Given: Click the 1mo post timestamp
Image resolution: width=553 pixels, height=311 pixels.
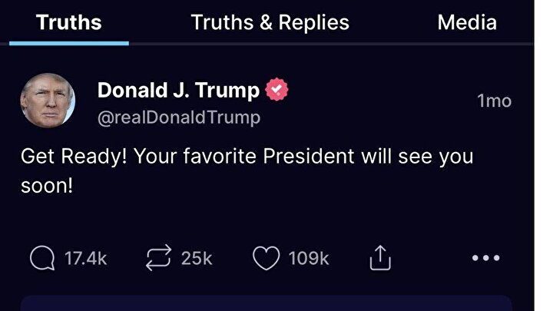Looking at the screenshot, I should [494, 101].
